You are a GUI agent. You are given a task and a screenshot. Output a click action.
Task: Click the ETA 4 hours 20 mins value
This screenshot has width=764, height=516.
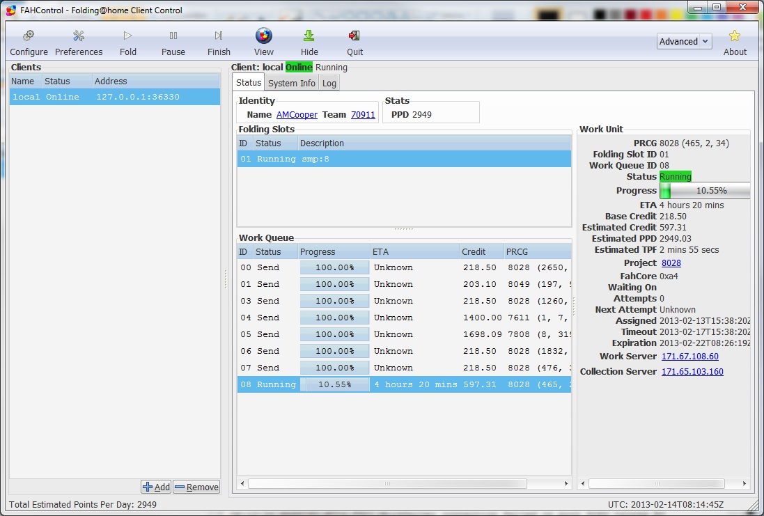692,205
